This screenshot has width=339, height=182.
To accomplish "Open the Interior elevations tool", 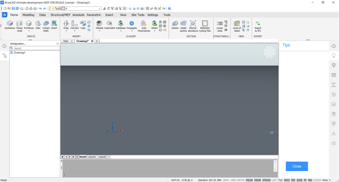I will click(x=193, y=25).
